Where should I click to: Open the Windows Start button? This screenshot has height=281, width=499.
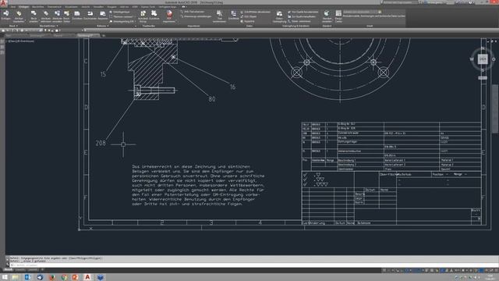point(5,277)
